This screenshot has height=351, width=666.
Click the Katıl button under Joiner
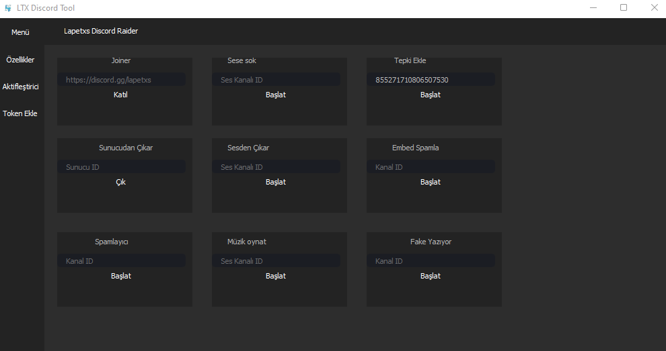120,95
